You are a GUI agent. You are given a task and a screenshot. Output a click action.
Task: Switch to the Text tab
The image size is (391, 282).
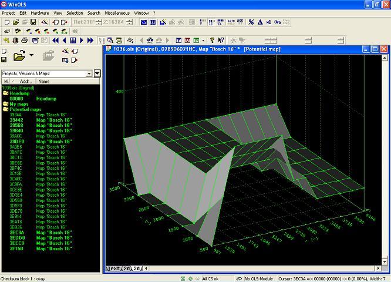coord(114,268)
